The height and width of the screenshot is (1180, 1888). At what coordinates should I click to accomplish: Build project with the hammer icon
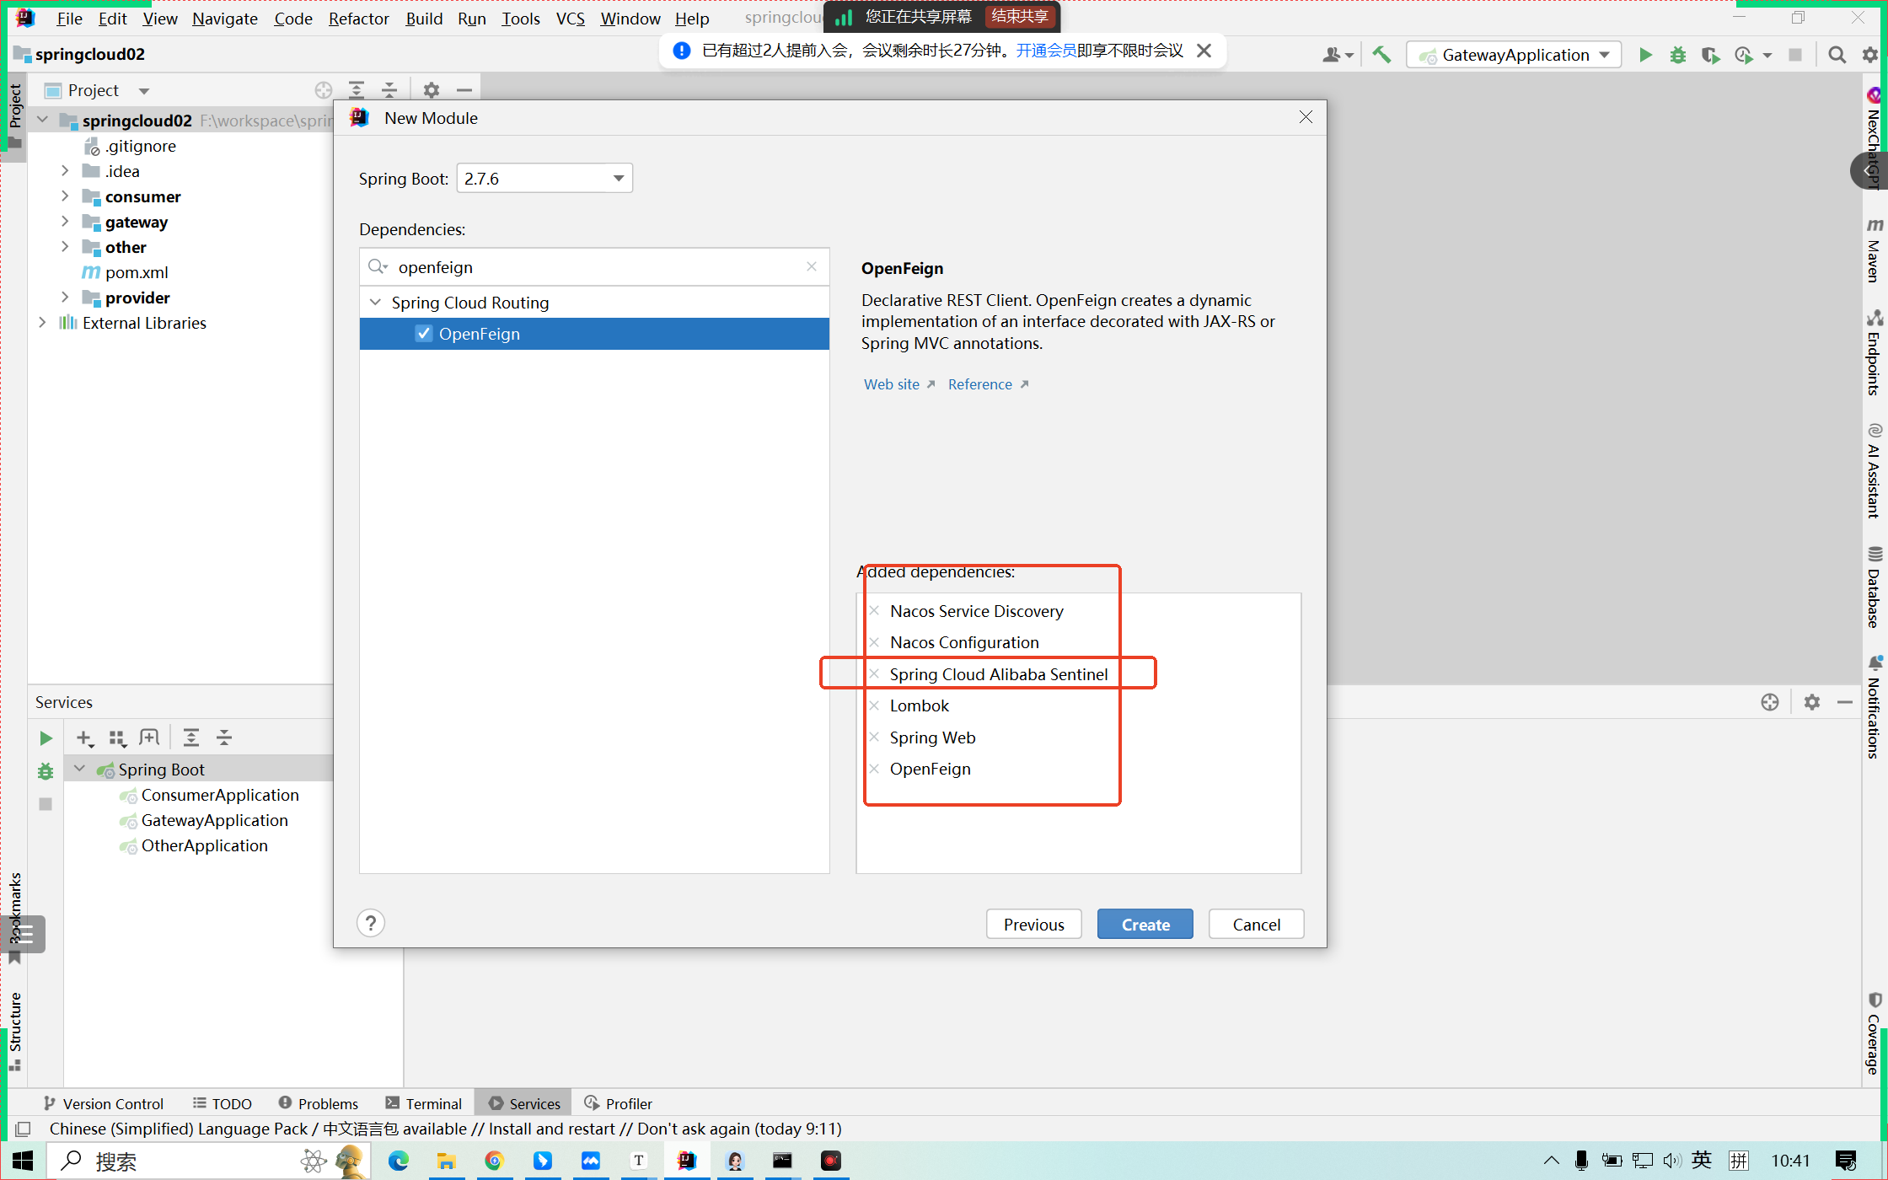tap(1381, 55)
